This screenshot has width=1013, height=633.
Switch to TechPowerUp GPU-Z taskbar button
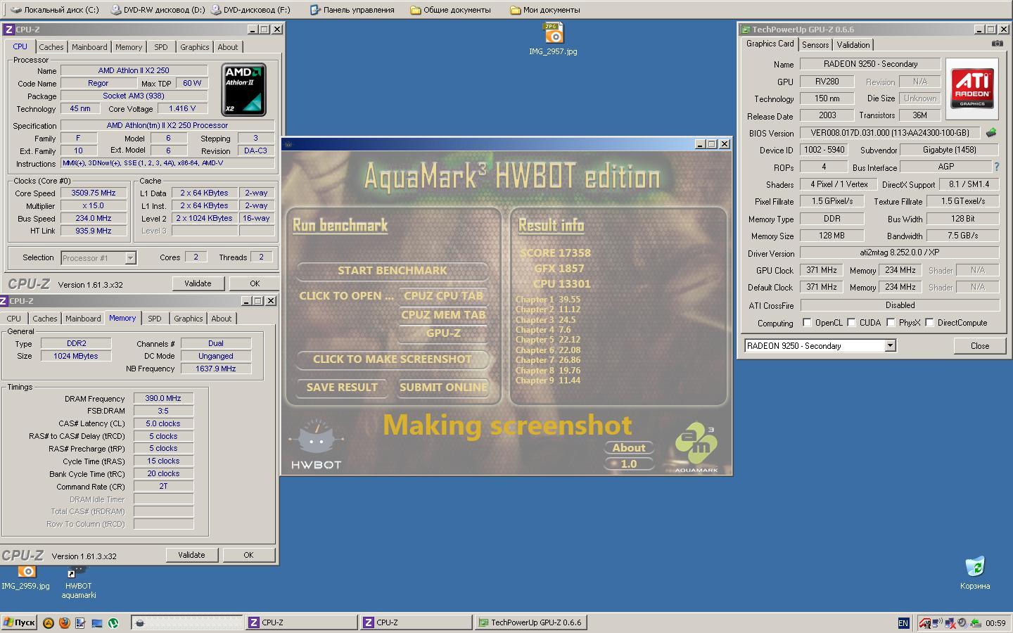(x=530, y=622)
